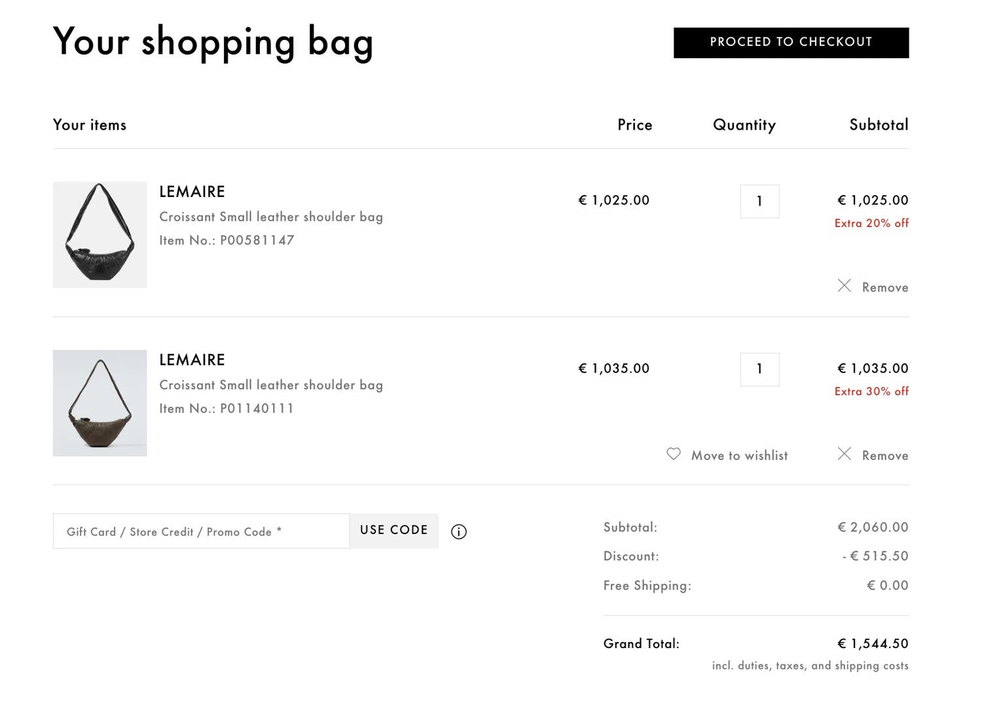Open the black Lemaire bag thumbnail
The width and height of the screenshot is (982, 701).
point(100,235)
